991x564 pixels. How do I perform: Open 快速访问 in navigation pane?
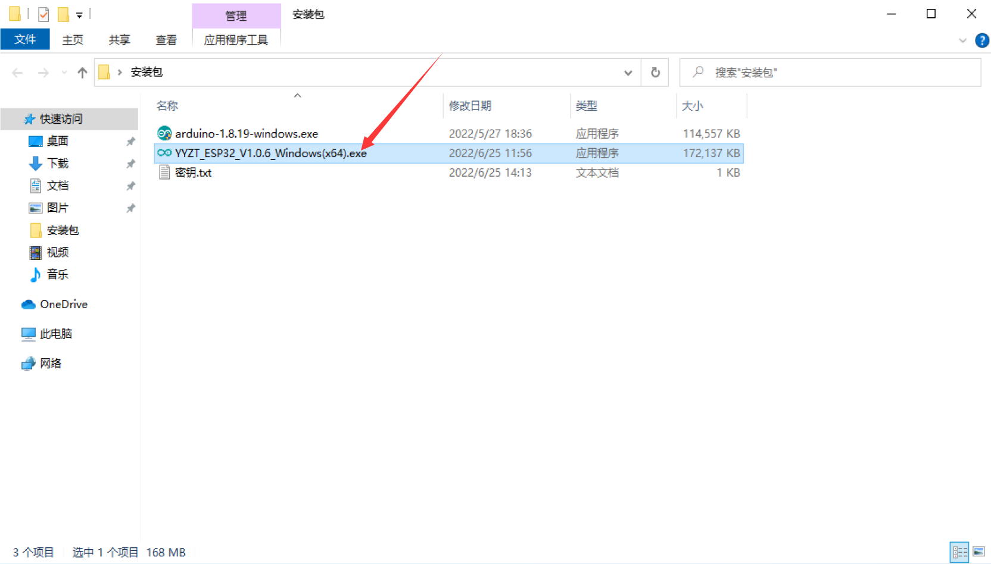click(61, 119)
